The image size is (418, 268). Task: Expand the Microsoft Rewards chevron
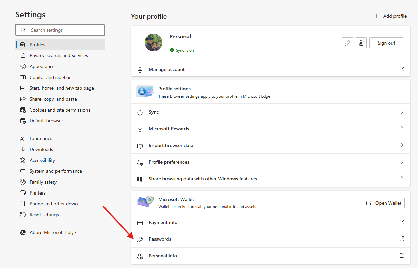tap(402, 128)
